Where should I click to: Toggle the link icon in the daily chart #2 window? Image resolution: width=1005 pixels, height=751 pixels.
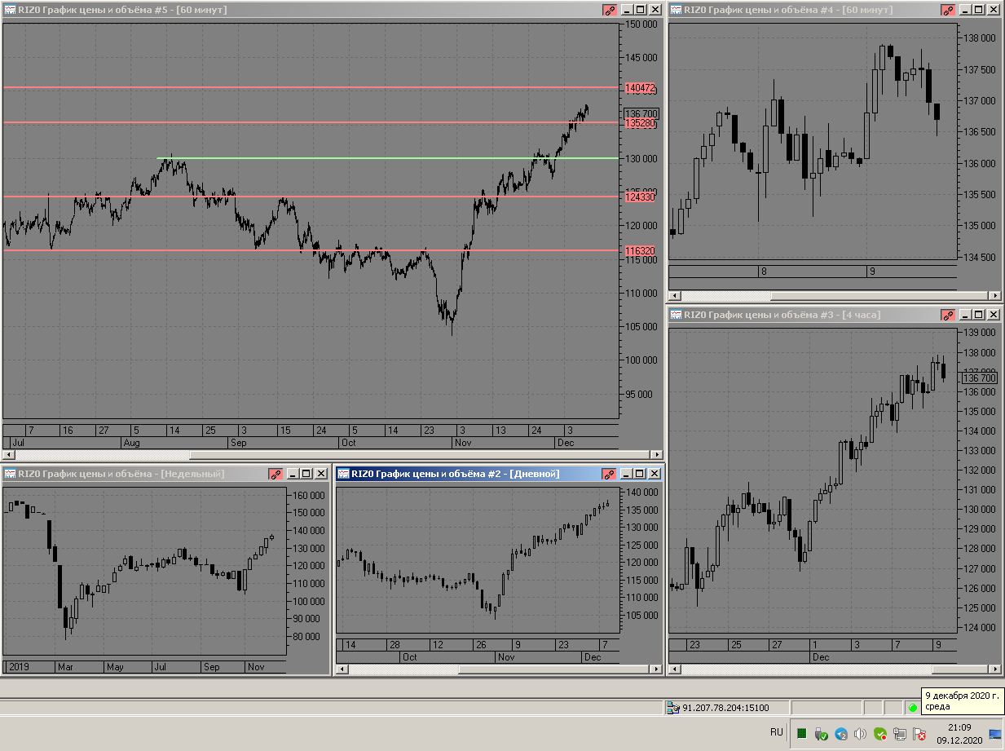pyautogui.click(x=609, y=474)
